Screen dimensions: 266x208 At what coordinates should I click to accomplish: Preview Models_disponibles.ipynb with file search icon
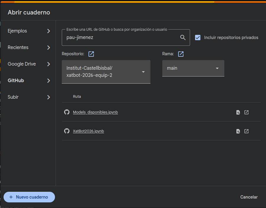(238, 112)
